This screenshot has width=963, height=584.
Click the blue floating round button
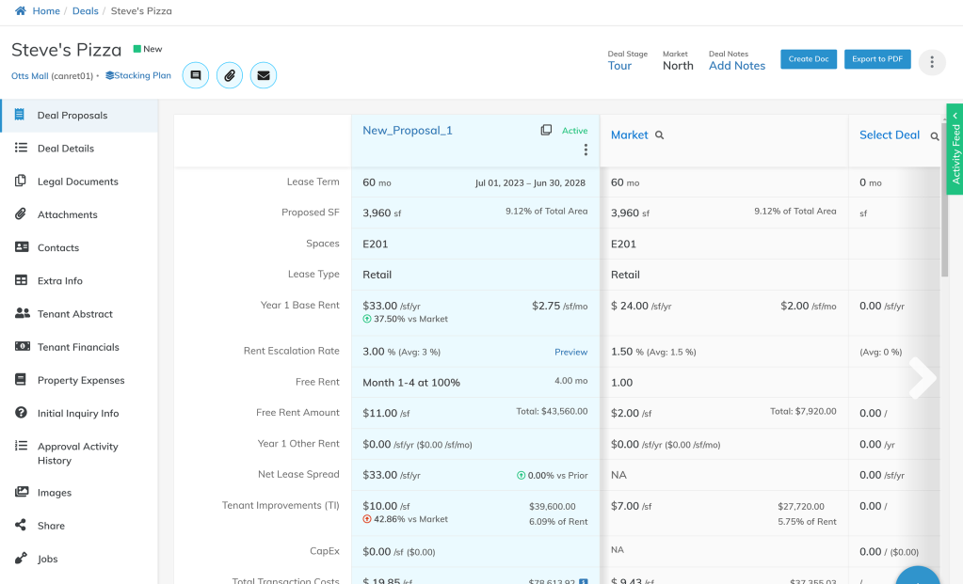(918, 576)
